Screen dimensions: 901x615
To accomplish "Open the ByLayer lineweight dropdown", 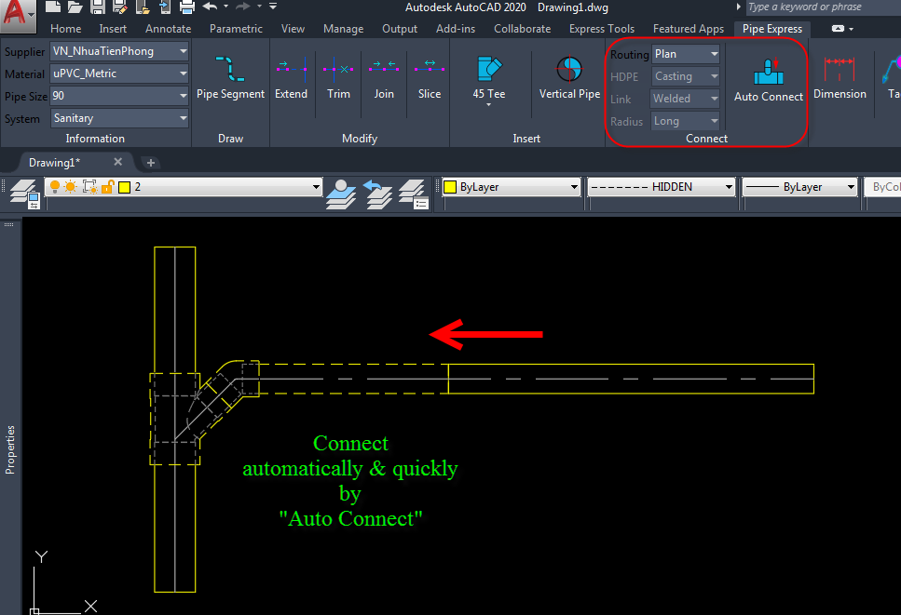I will click(x=799, y=187).
